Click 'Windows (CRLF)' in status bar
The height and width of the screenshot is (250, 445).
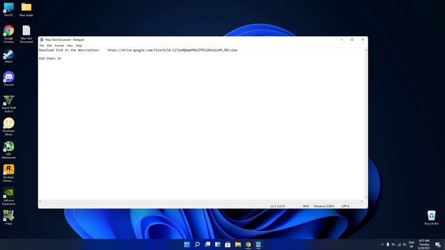point(324,206)
